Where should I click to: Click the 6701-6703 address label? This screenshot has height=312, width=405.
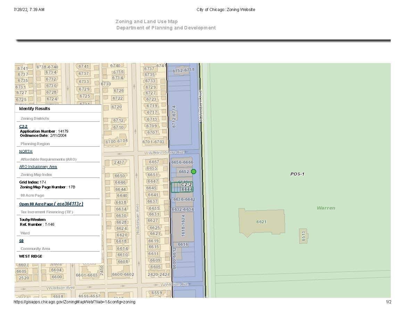pos(153,142)
